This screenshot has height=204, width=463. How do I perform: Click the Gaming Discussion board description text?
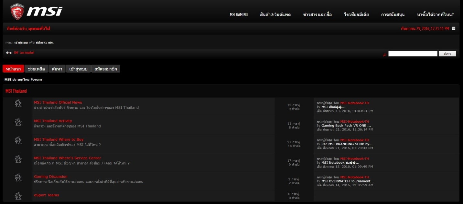click(x=89, y=182)
